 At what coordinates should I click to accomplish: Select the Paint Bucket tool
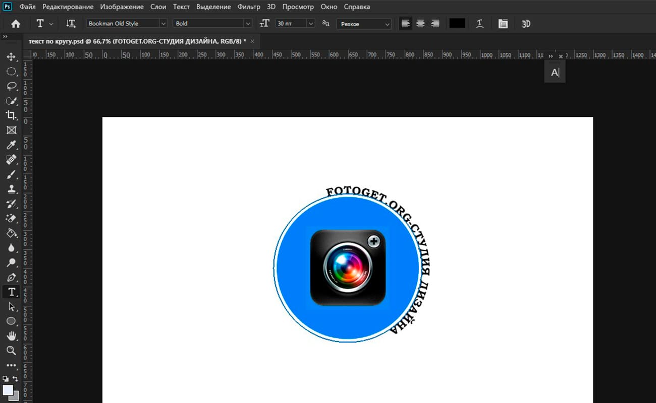pyautogui.click(x=11, y=233)
